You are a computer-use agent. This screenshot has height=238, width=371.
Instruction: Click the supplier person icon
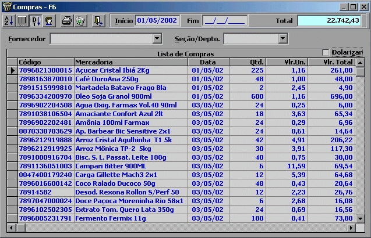(49, 21)
